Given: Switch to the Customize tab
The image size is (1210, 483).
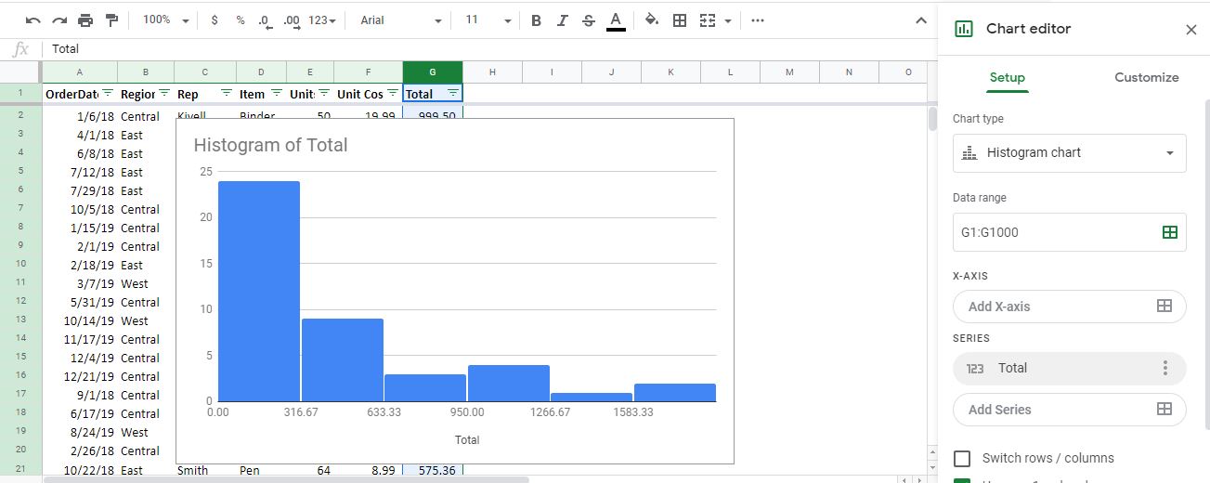Looking at the screenshot, I should click(x=1146, y=77).
